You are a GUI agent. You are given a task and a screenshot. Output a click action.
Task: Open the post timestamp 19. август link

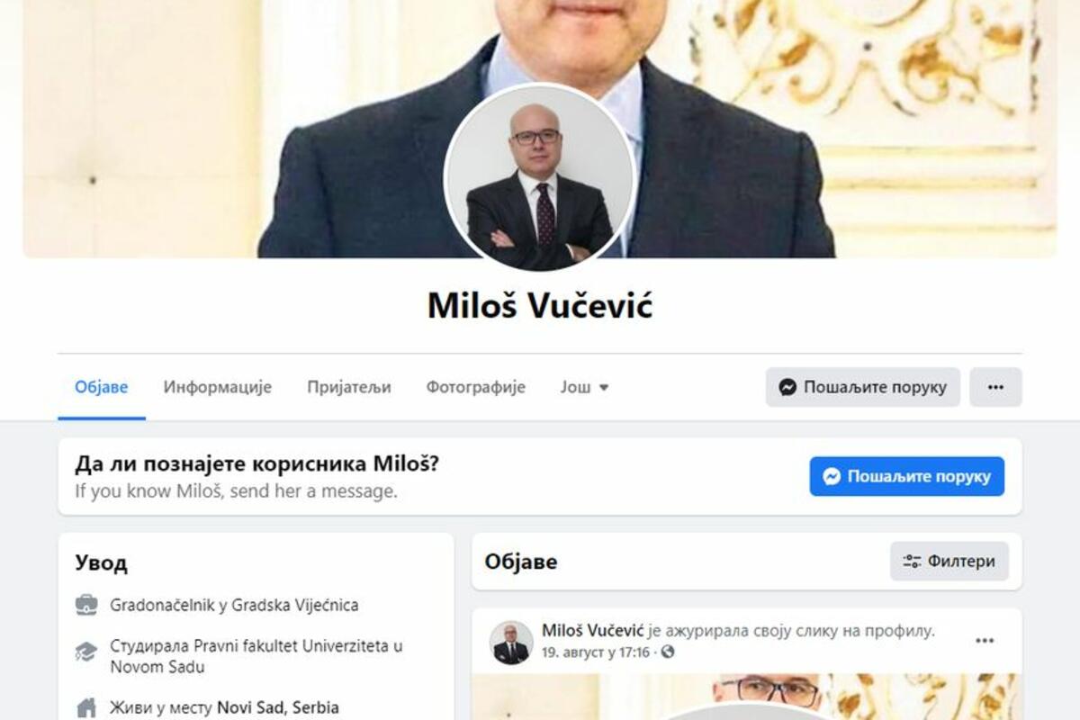click(595, 652)
